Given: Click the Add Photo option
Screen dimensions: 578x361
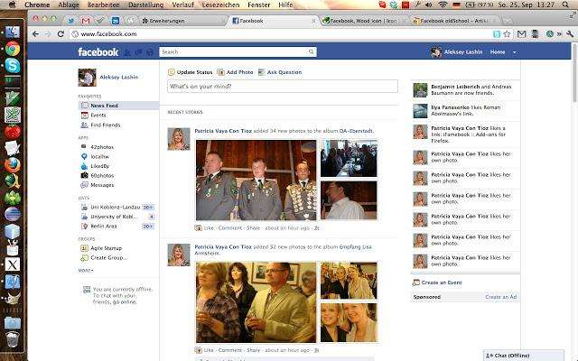Looking at the screenshot, I should click(237, 72).
